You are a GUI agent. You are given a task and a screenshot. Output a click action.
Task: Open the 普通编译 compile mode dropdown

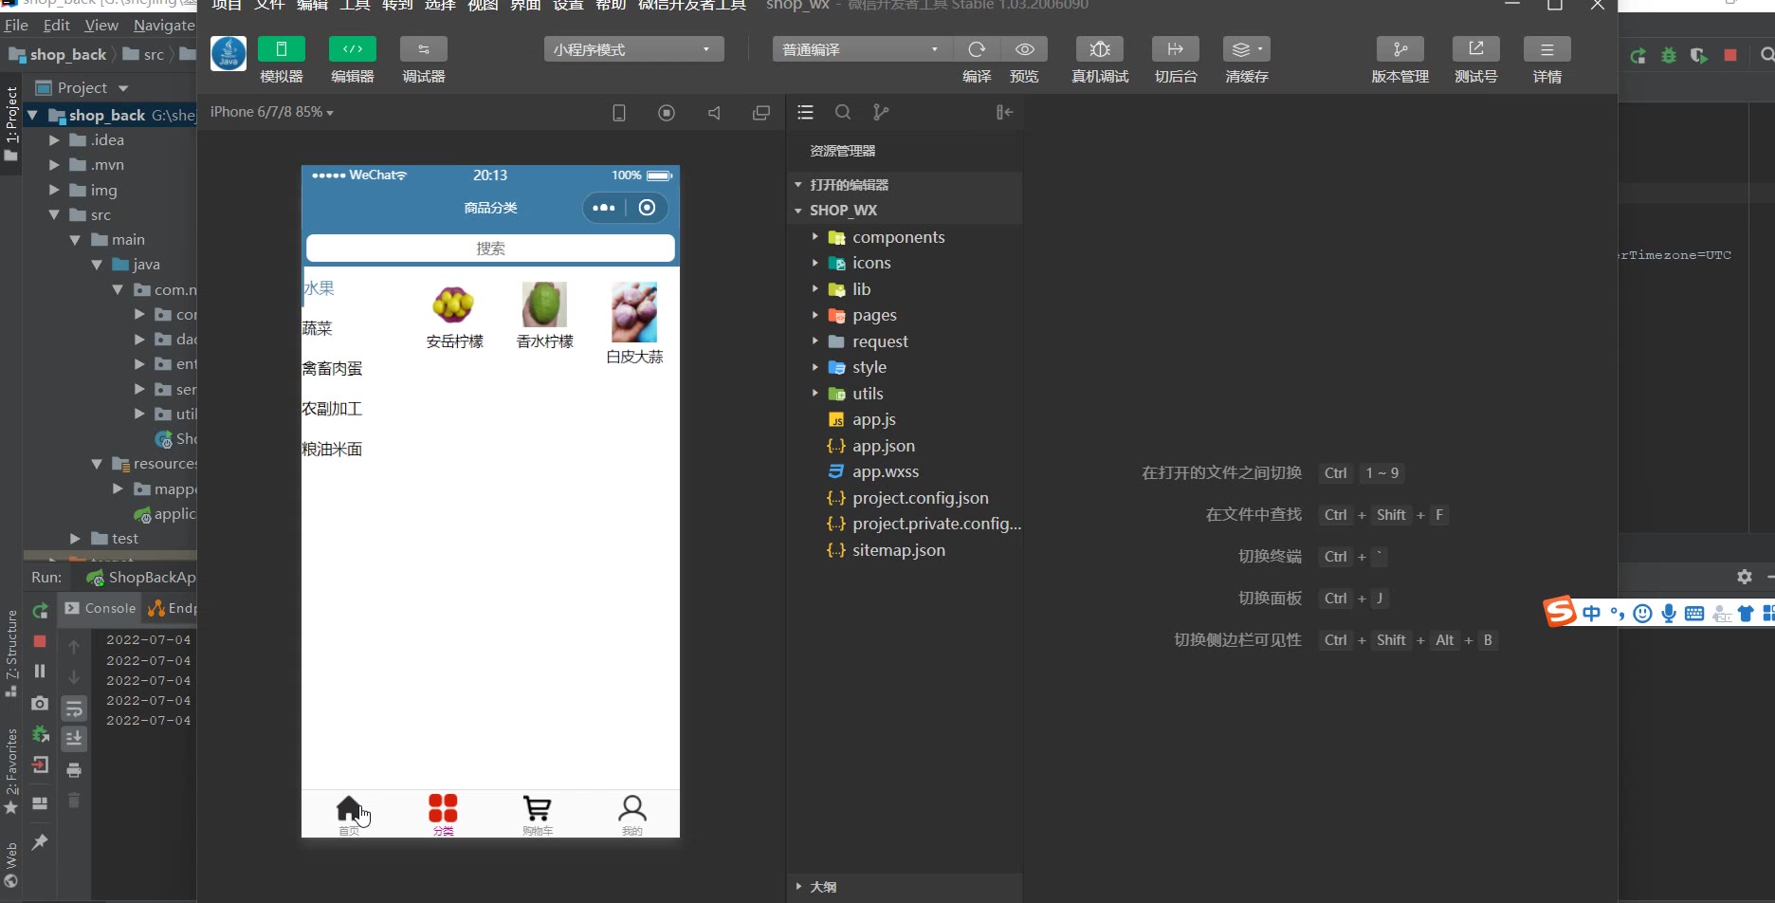(862, 49)
